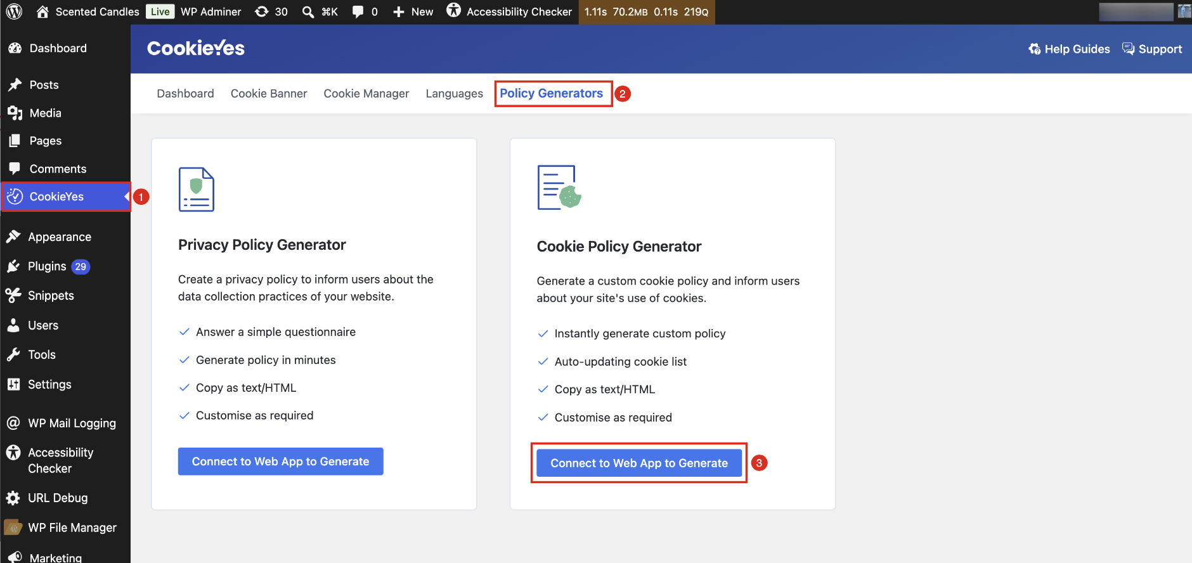1192x563 pixels.
Task: Open the search magnifier icon
Action: pyautogui.click(x=308, y=12)
